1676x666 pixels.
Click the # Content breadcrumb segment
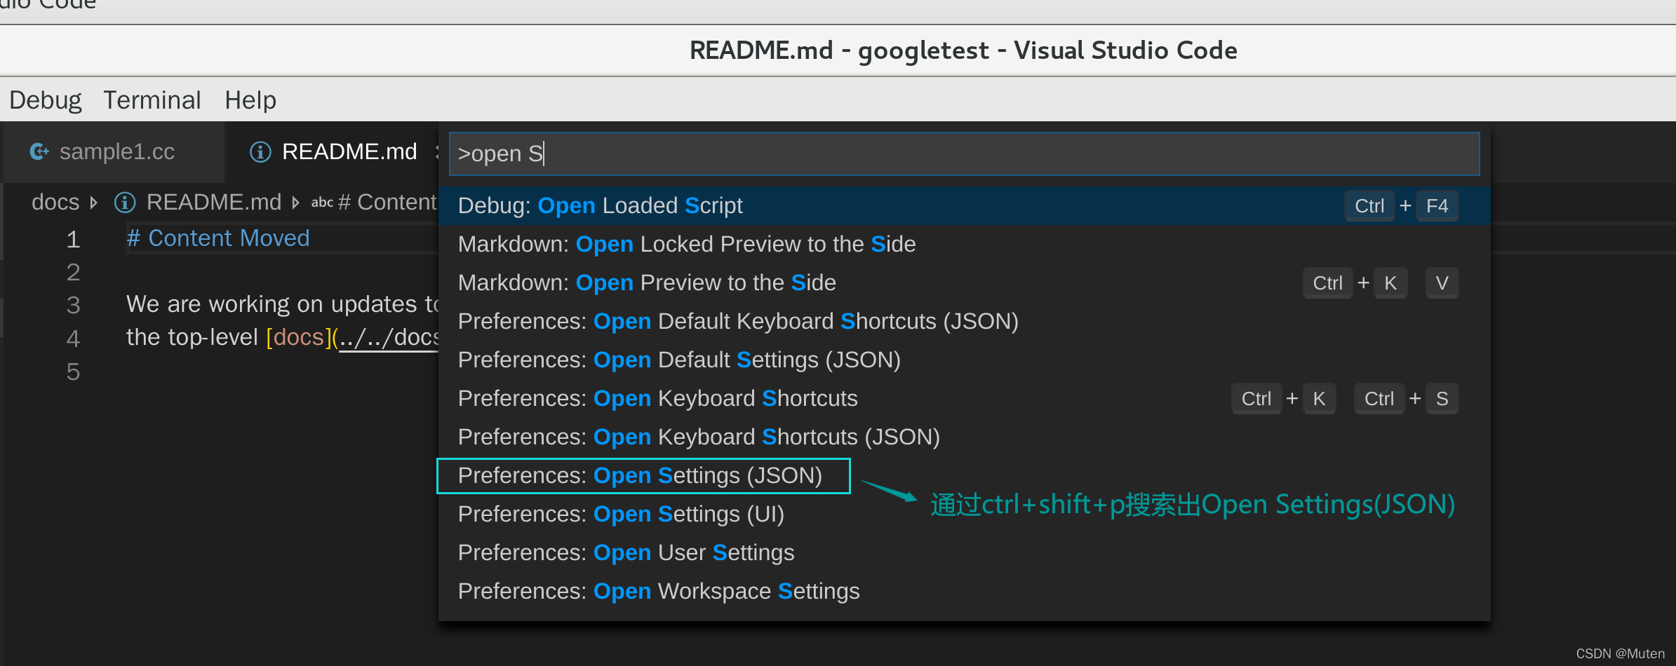387,203
